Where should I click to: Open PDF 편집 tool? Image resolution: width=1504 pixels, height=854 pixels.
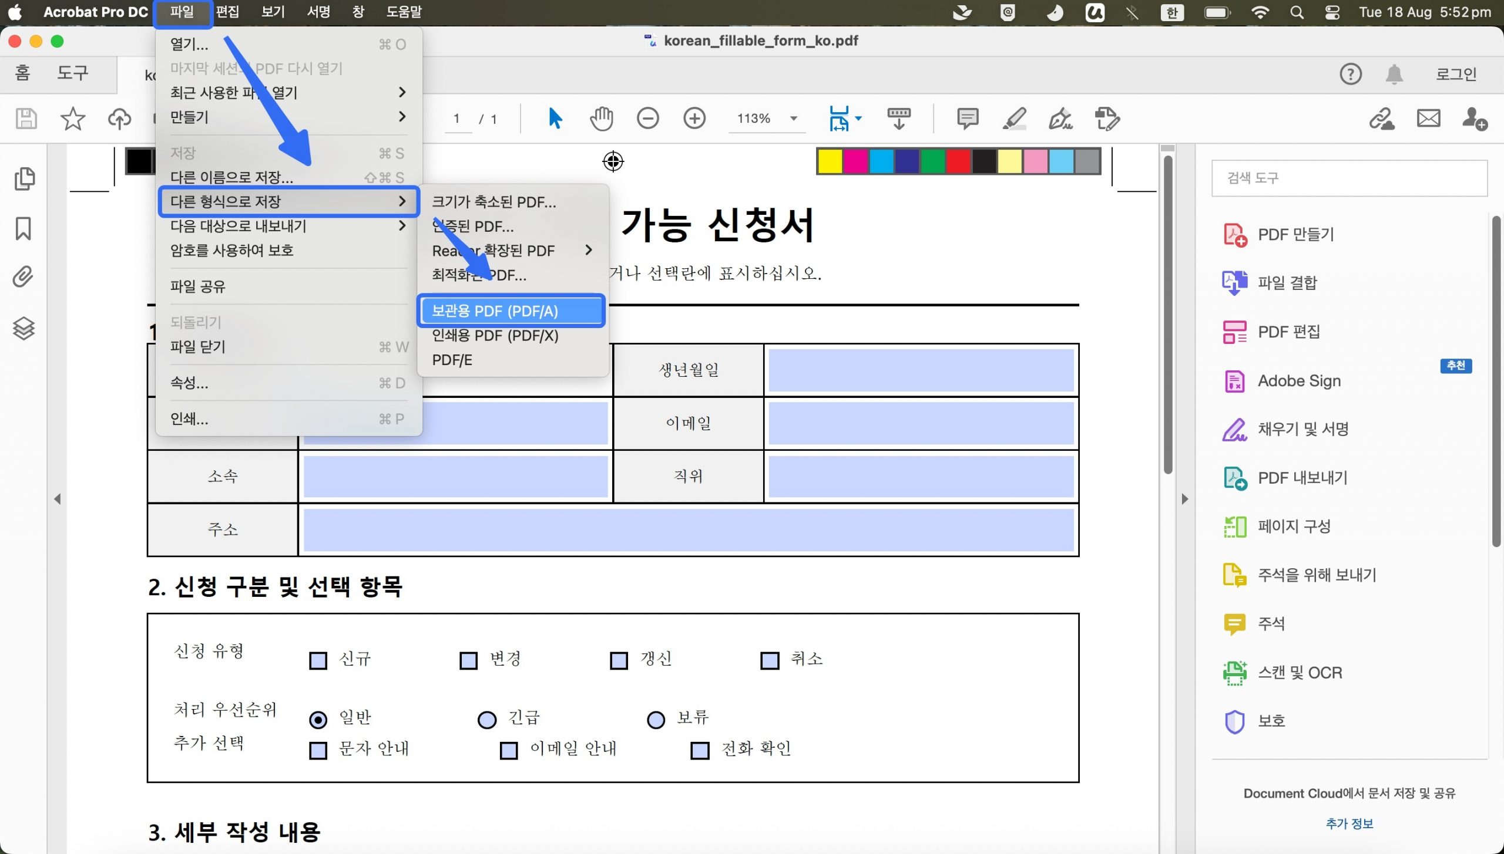1271,332
